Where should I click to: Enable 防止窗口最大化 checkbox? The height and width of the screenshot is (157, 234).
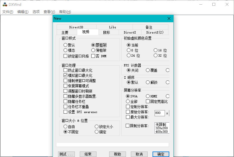(65, 70)
